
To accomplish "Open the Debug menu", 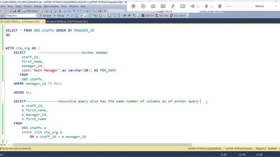I will coord(38,6).
